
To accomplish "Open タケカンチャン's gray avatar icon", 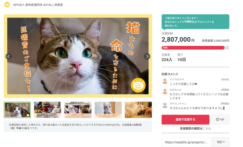I will 165,105.
